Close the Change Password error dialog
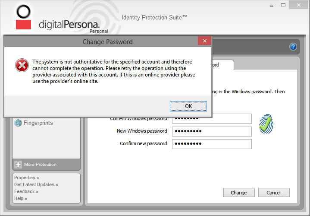 point(205,41)
